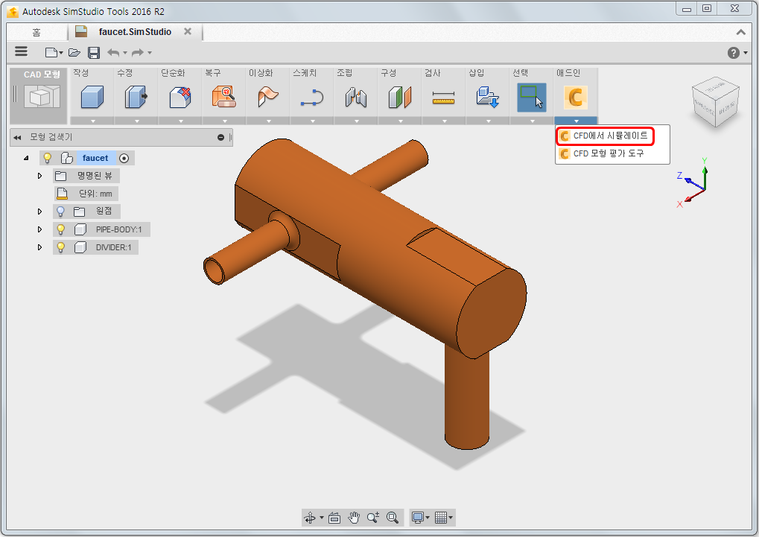Select 명명된 뷰 in the browser
759x537 pixels.
click(x=95, y=176)
